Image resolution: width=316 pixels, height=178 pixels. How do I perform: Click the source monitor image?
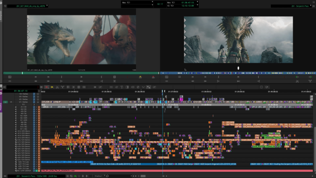pyautogui.click(x=82, y=40)
